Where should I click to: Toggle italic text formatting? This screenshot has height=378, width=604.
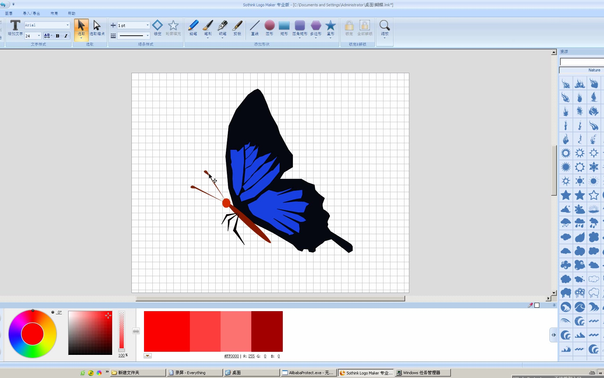pos(66,36)
